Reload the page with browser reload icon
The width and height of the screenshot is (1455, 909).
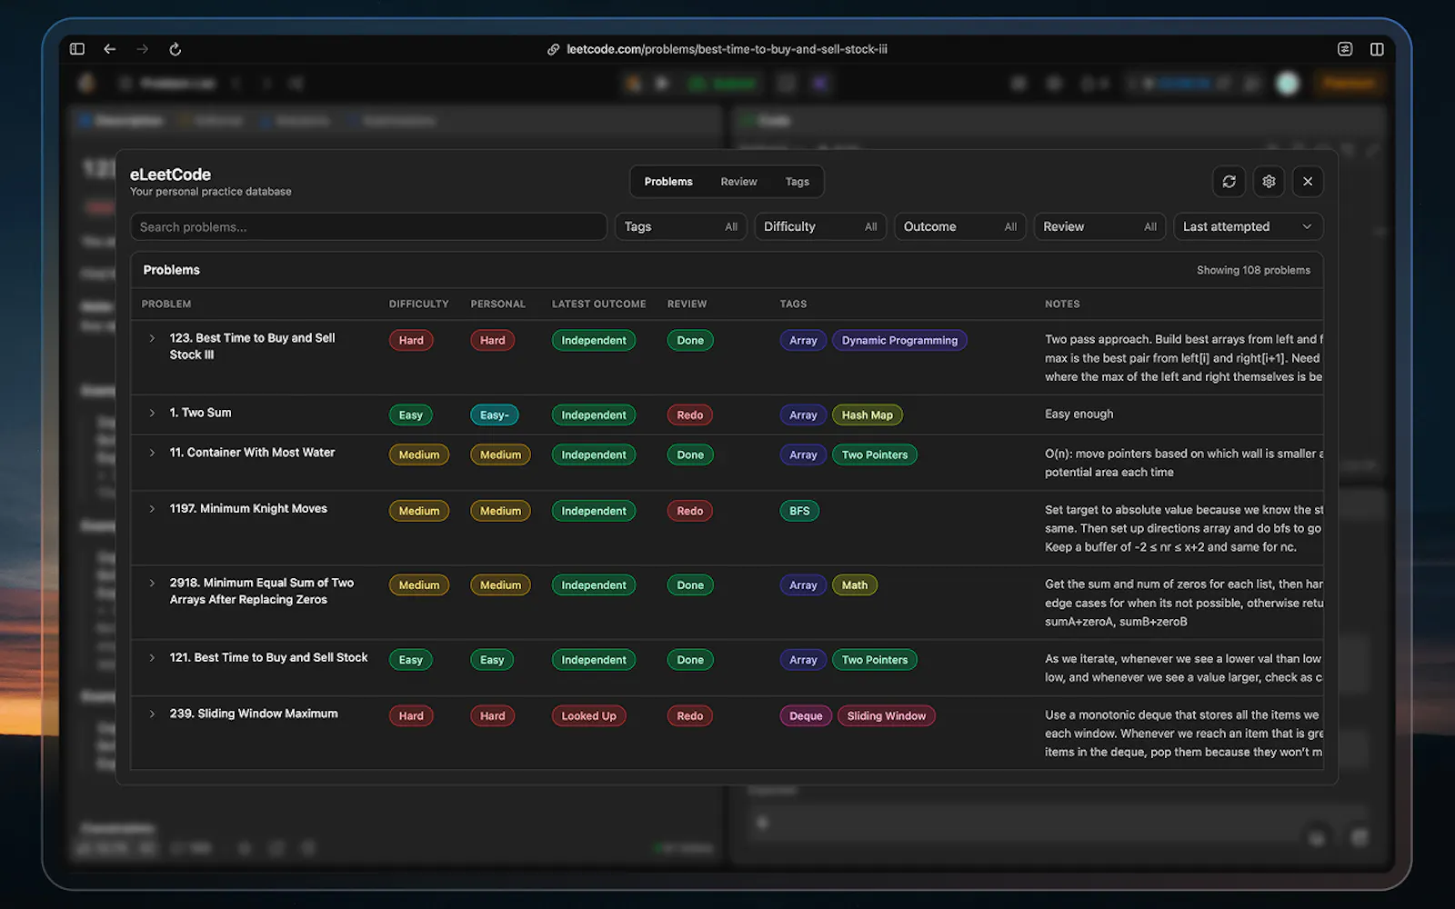coord(176,49)
